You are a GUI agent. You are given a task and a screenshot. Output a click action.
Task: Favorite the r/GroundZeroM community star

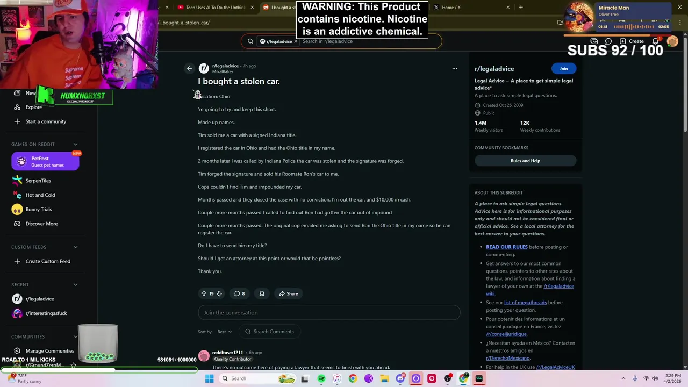click(73, 365)
